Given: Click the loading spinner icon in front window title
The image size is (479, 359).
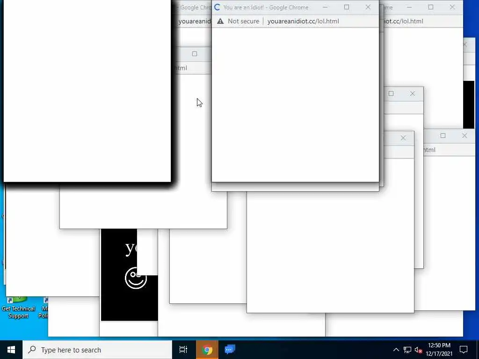Looking at the screenshot, I should (217, 7).
